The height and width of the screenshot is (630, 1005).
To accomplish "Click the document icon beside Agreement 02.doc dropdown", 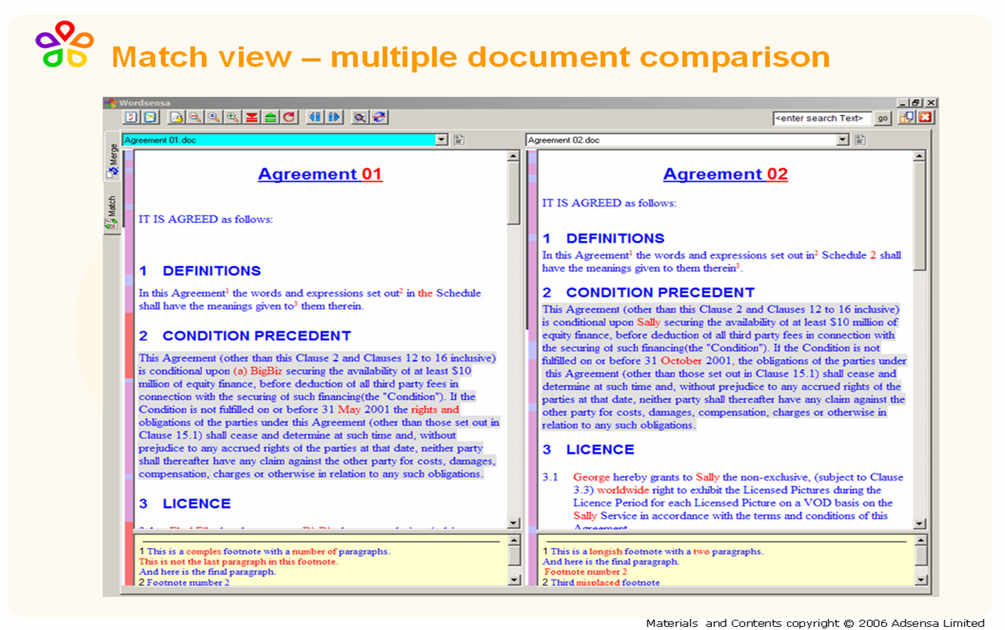I will 859,140.
